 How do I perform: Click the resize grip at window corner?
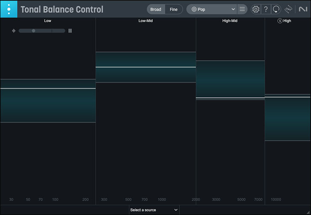(308, 212)
